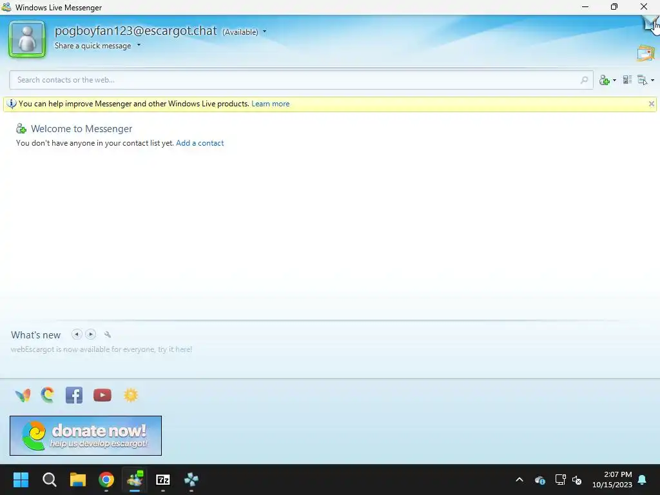Restore down the Messenger window

click(x=614, y=6)
